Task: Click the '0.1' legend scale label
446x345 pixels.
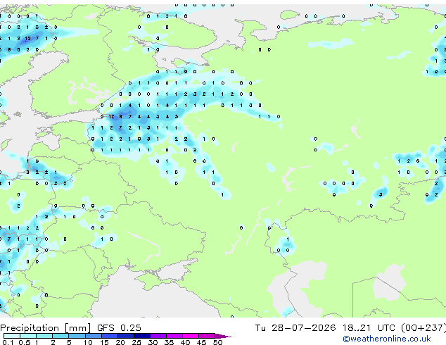Action: point(8,342)
